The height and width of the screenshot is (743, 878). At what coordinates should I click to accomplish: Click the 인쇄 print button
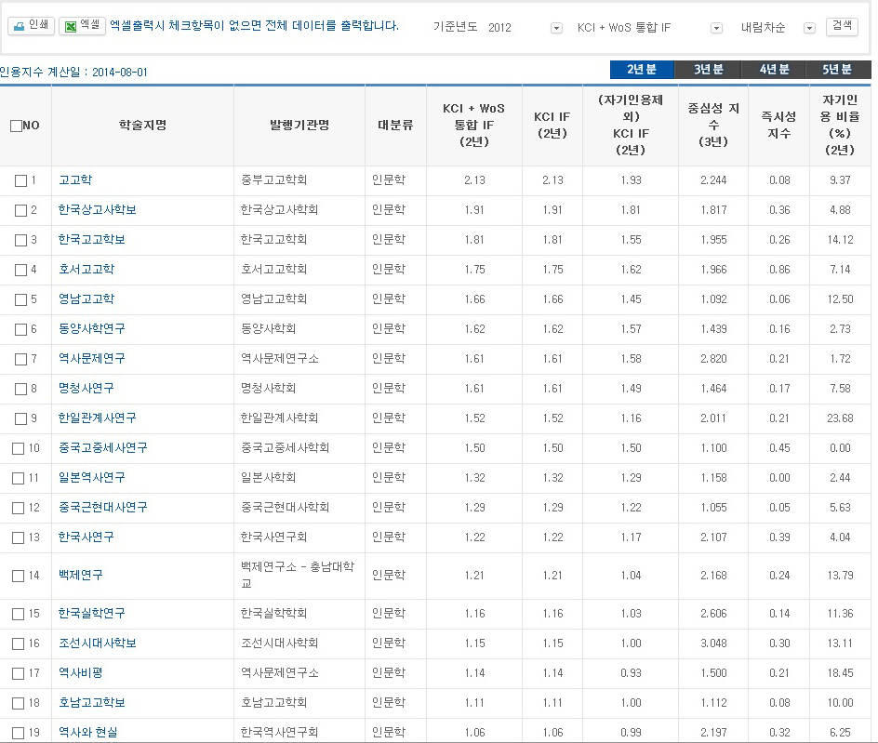click(31, 26)
